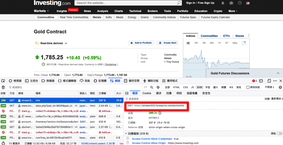Filter requests by HTML
Viewport: 283px width, 145px height.
coord(176,87)
